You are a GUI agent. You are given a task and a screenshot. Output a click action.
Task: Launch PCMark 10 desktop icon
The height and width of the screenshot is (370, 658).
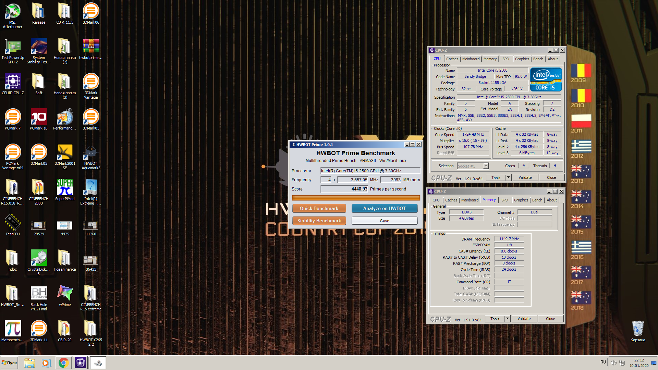[39, 119]
